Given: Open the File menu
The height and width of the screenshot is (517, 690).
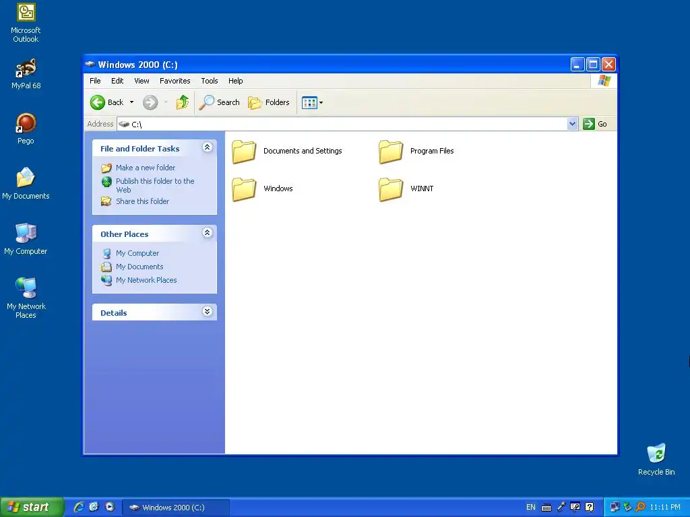Looking at the screenshot, I should click(95, 81).
